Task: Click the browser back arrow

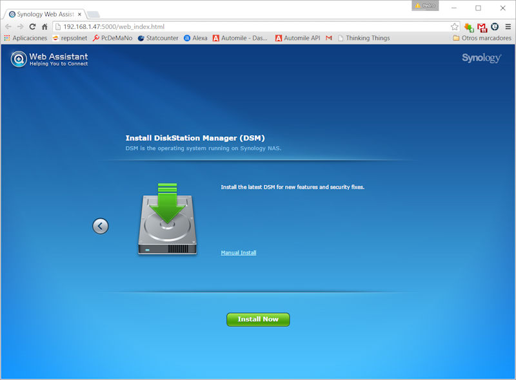Action: [x=8, y=26]
